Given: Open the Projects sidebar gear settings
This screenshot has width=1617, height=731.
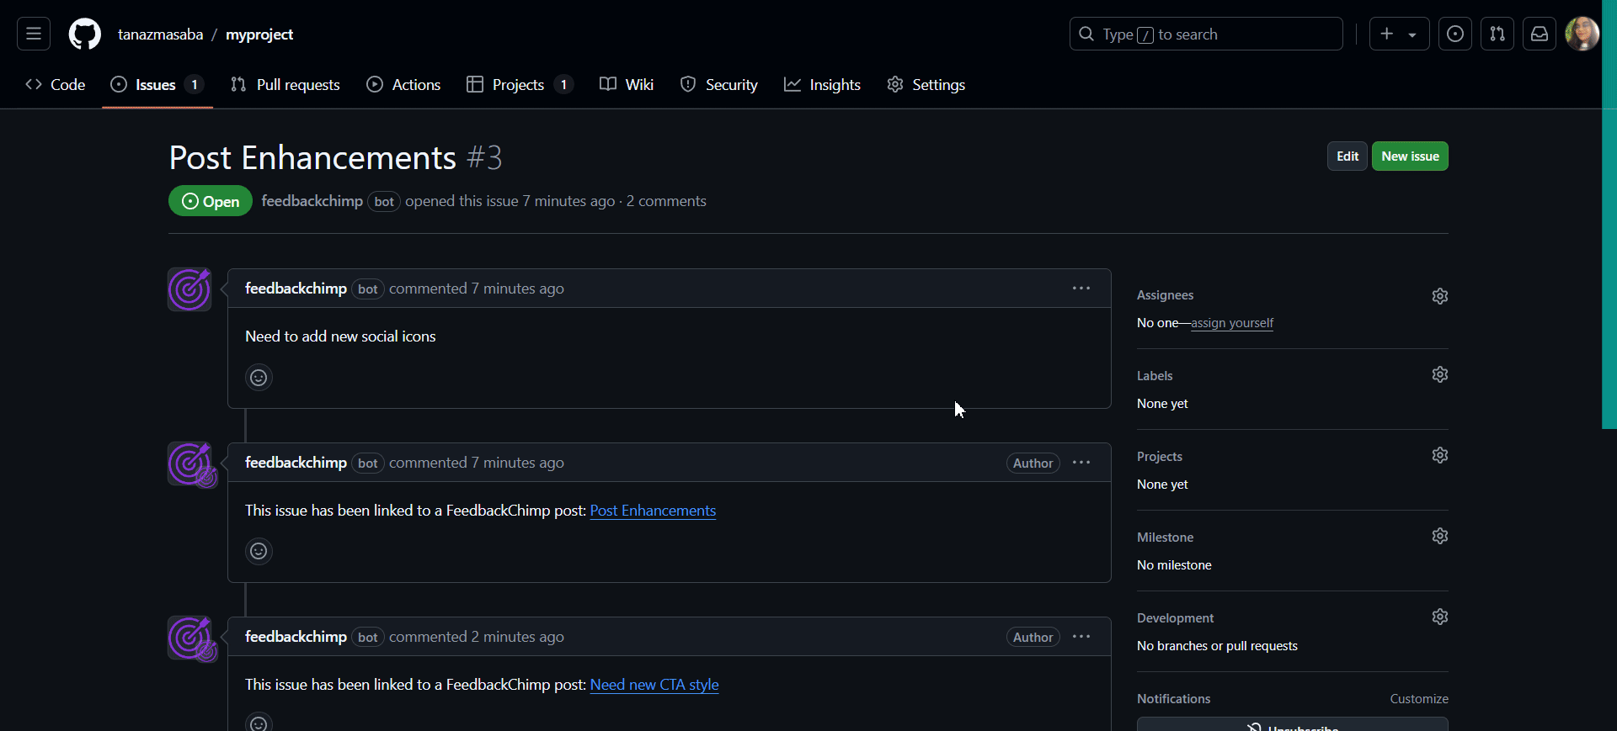Looking at the screenshot, I should pyautogui.click(x=1440, y=455).
